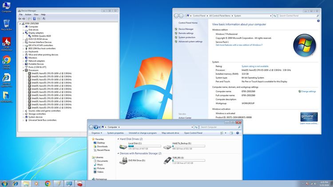Click the blue help icon in System window
Image resolution: width=333 pixels, height=187 pixels.
tap(318, 21)
